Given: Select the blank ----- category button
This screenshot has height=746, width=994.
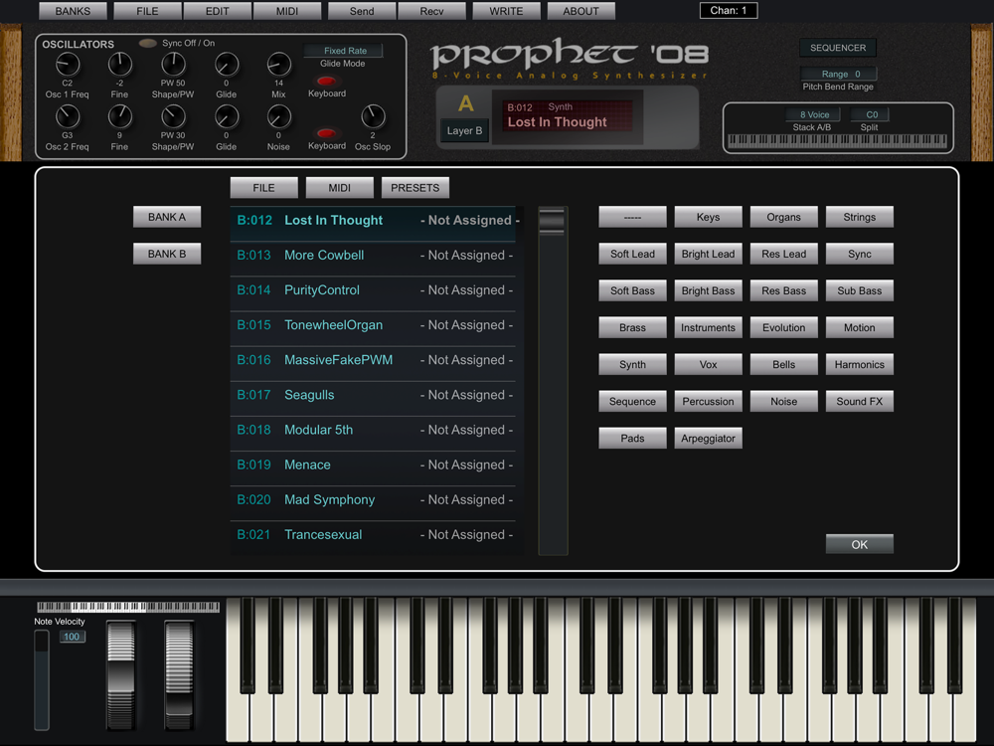Looking at the screenshot, I should [632, 217].
